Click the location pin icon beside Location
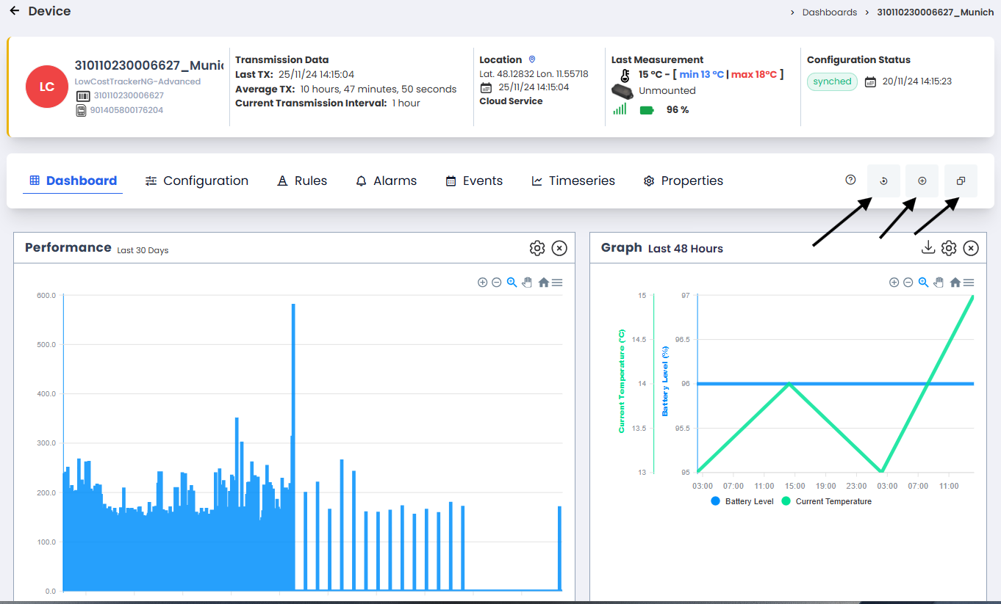The width and height of the screenshot is (1001, 604). click(532, 59)
